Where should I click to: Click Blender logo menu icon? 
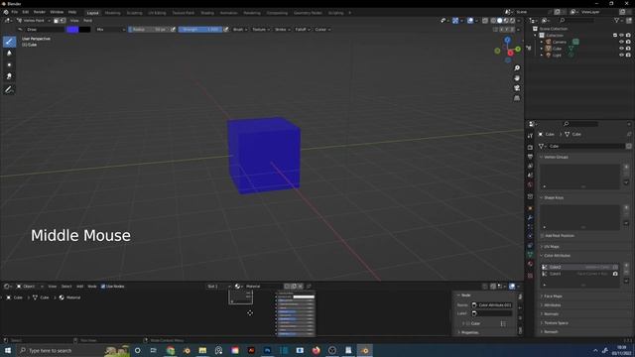point(6,12)
